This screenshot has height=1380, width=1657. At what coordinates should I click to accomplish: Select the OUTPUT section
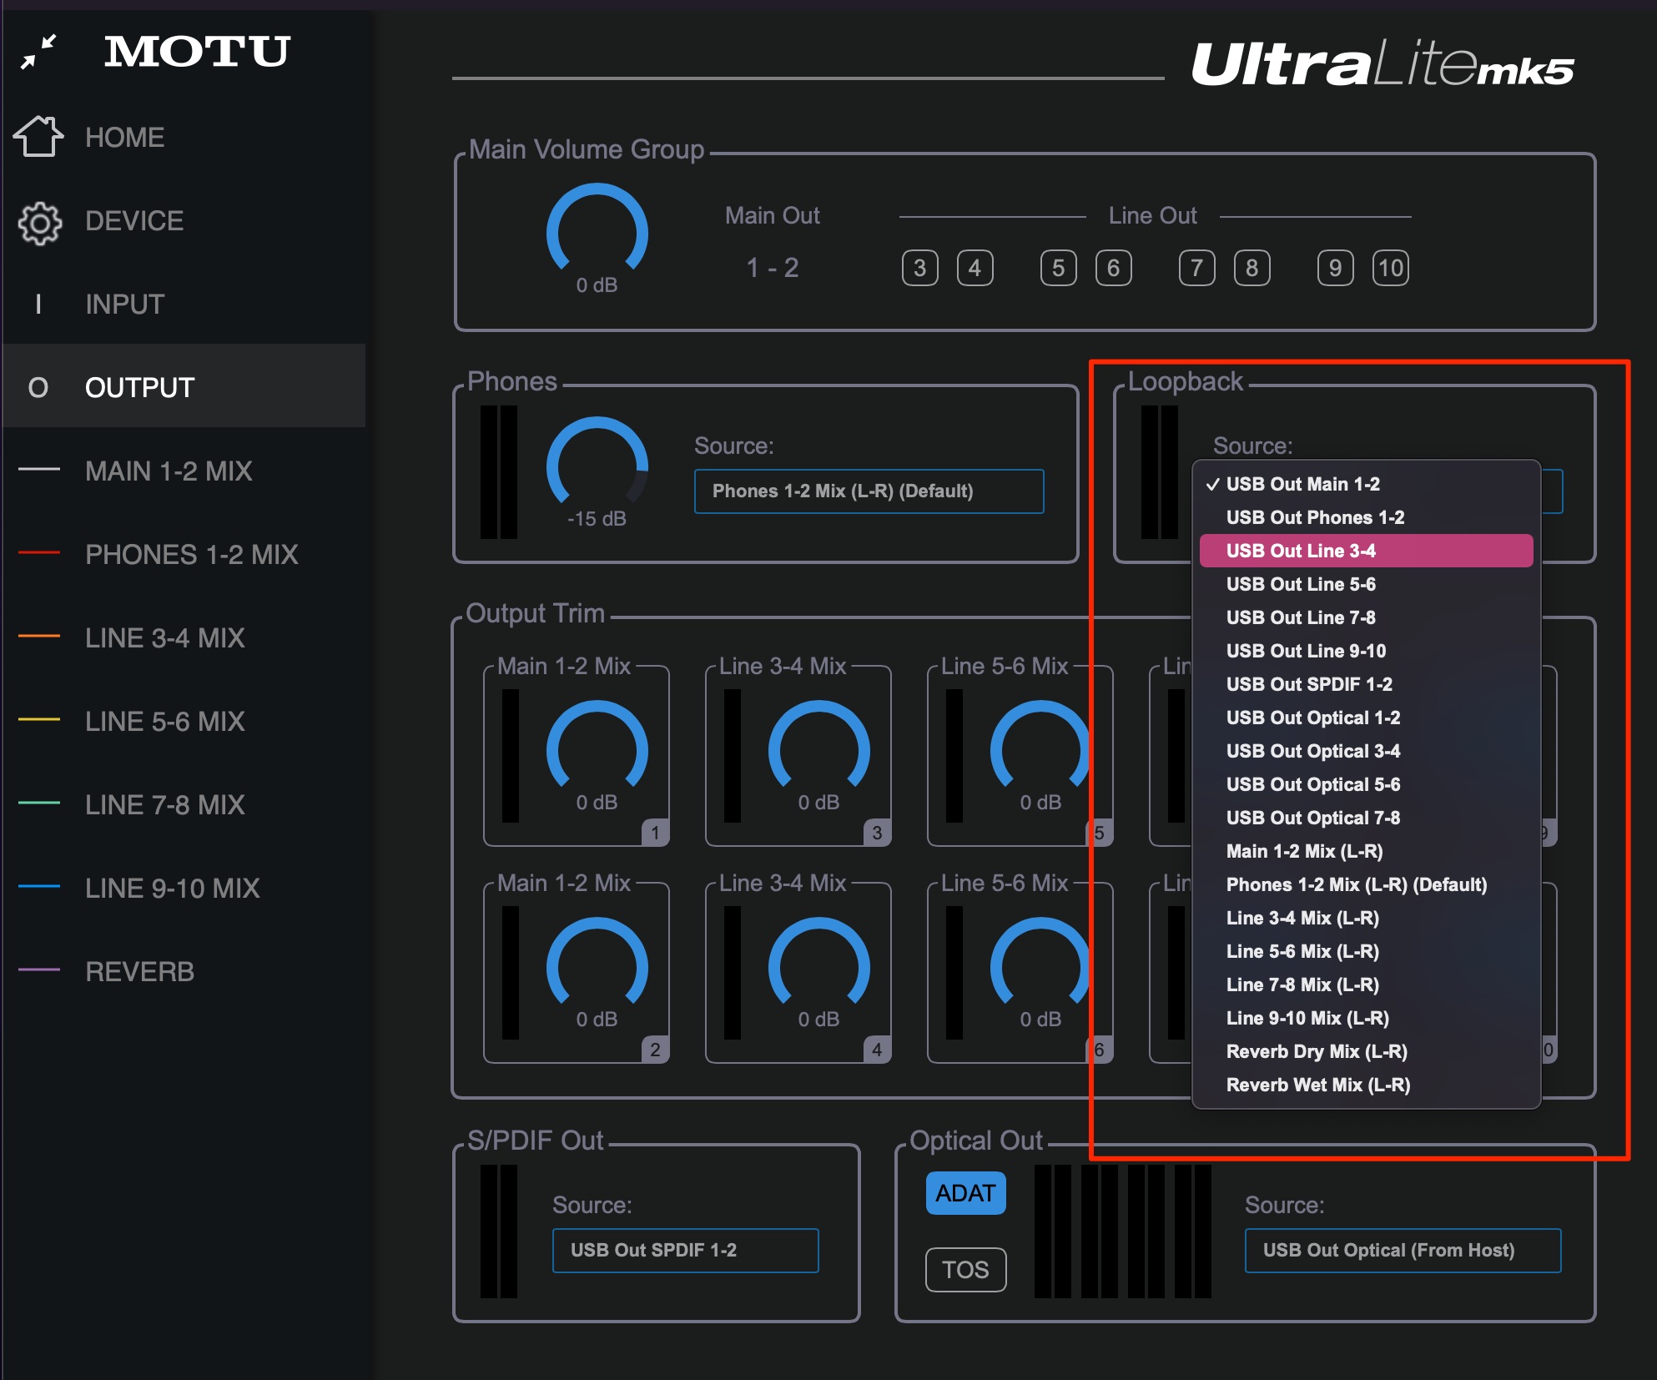[184, 387]
